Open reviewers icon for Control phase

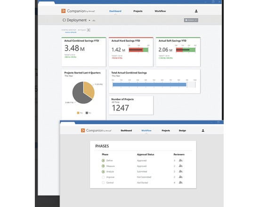(x=181, y=183)
